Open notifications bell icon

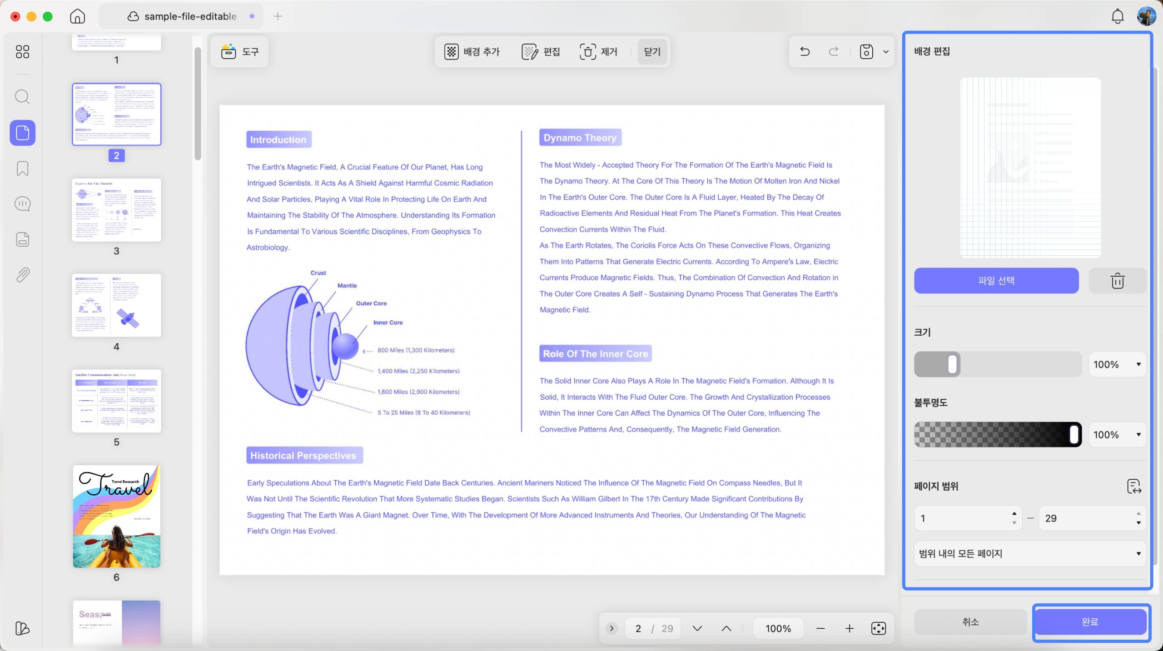click(x=1117, y=17)
